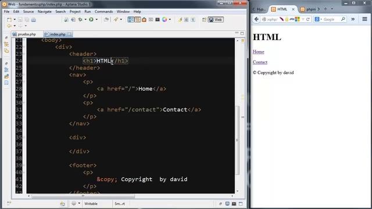Open the Search menu
The width and height of the screenshot is (372, 209).
(x=60, y=12)
